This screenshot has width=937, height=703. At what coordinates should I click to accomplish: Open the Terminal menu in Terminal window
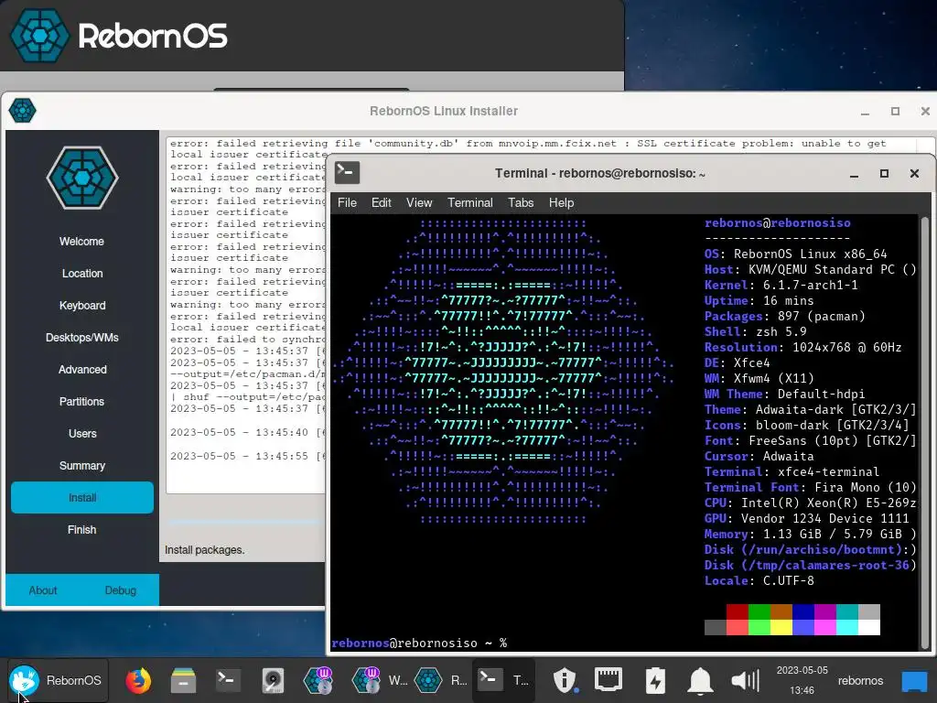(470, 202)
